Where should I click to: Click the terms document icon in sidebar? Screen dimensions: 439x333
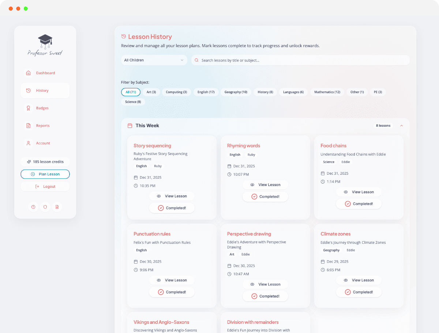(57, 207)
